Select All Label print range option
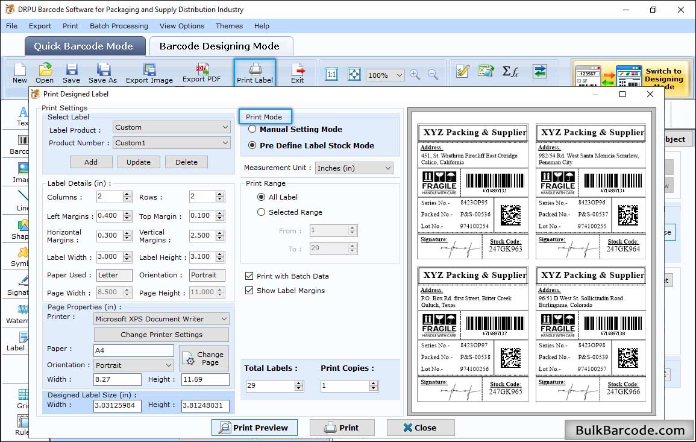The height and width of the screenshot is (442, 696). [262, 197]
